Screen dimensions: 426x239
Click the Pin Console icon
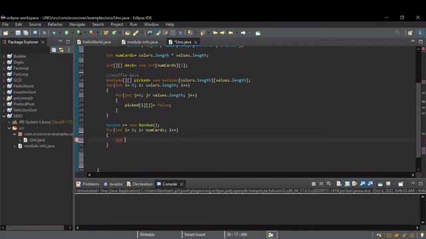pos(380,184)
